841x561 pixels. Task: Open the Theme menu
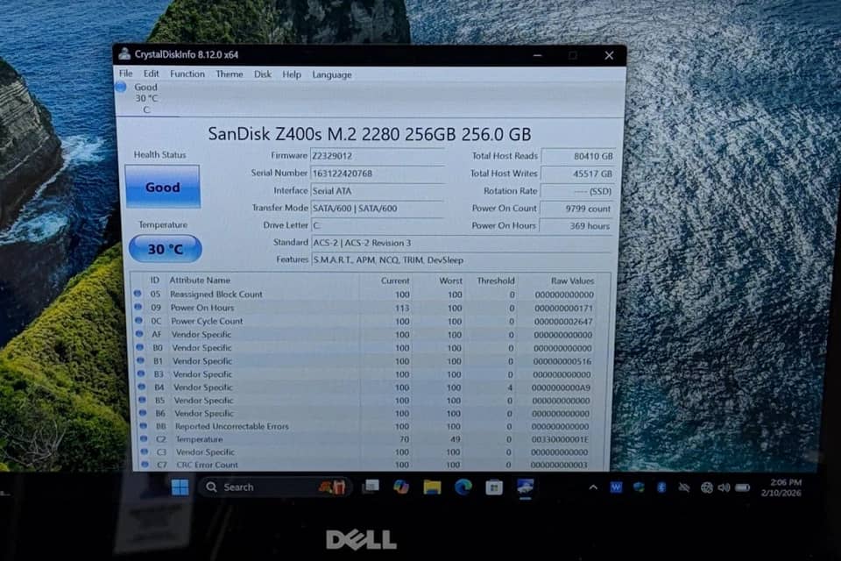pyautogui.click(x=229, y=75)
